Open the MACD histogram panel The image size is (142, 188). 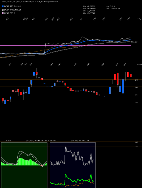(x=24, y=165)
